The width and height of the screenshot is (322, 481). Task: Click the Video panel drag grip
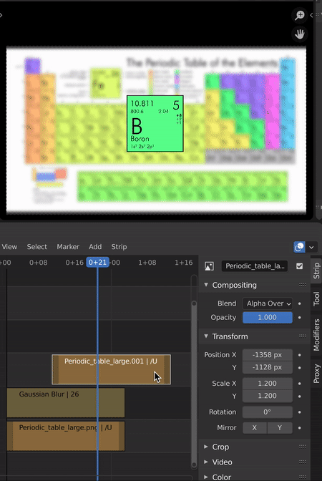click(x=303, y=462)
